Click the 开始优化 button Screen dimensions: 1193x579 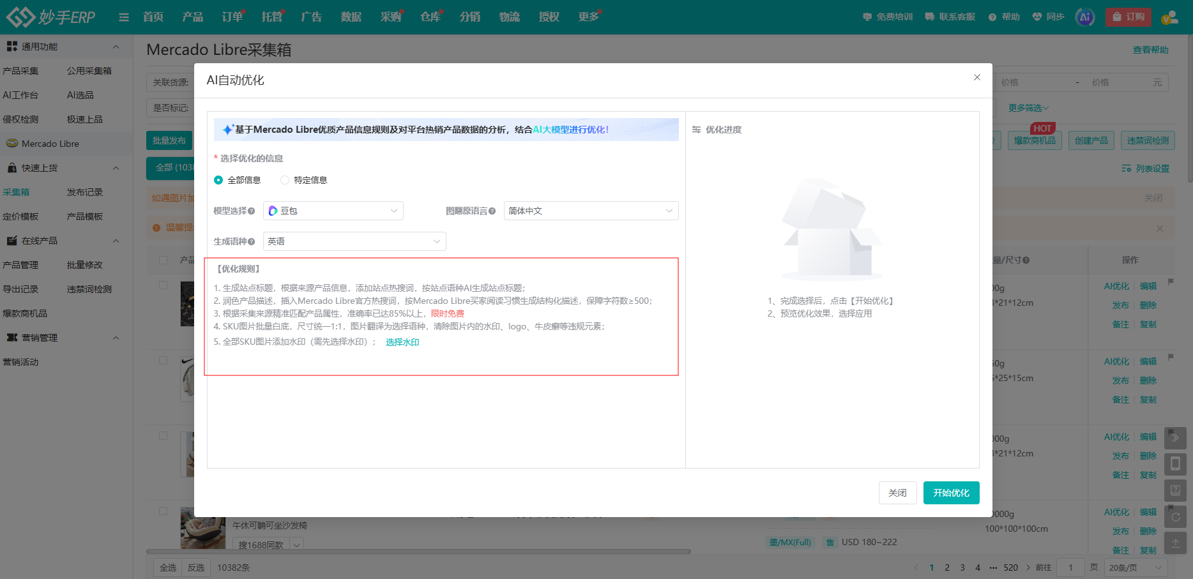coord(952,493)
